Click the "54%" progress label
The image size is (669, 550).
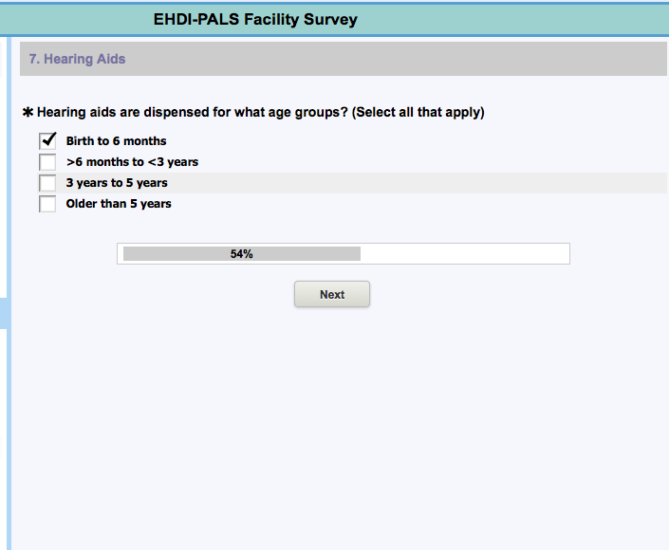pyautogui.click(x=241, y=254)
